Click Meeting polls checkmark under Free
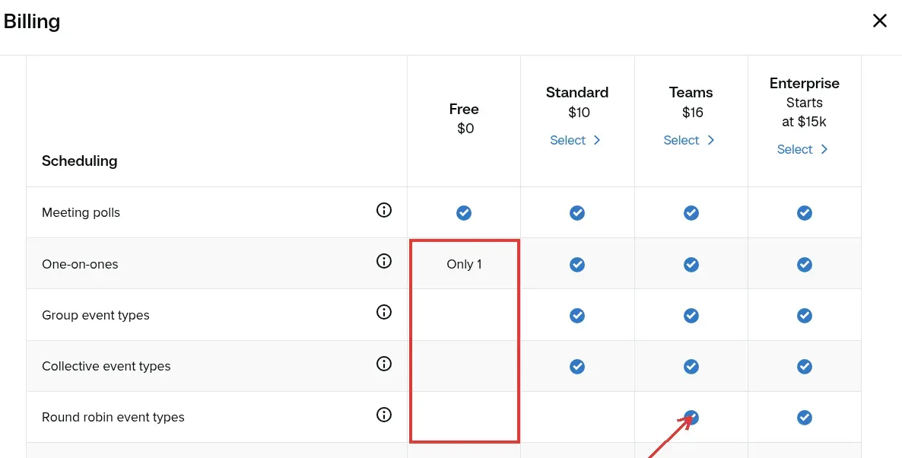Viewport: 902px width, 458px height. (464, 213)
